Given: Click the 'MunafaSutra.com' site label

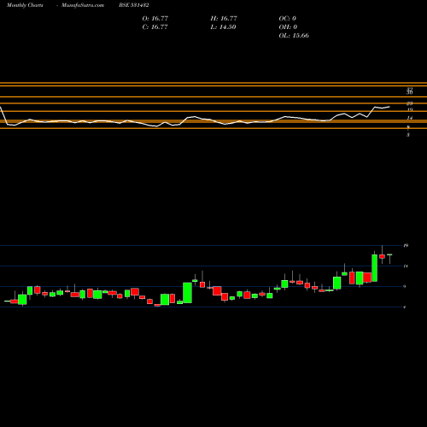Looking at the screenshot, I should click(x=83, y=5).
